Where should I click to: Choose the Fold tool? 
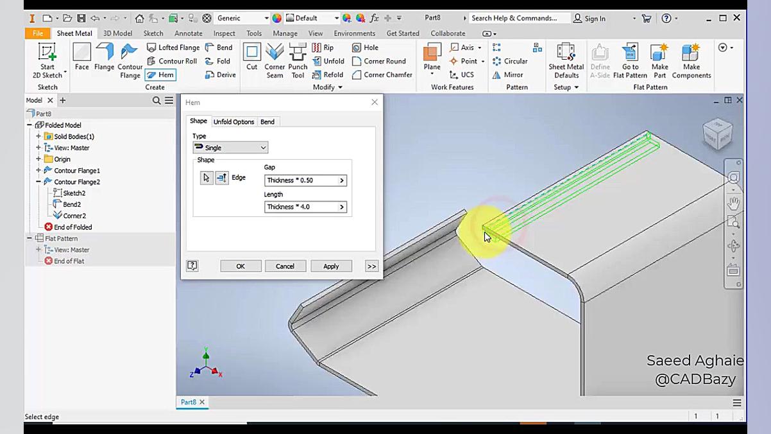217,61
